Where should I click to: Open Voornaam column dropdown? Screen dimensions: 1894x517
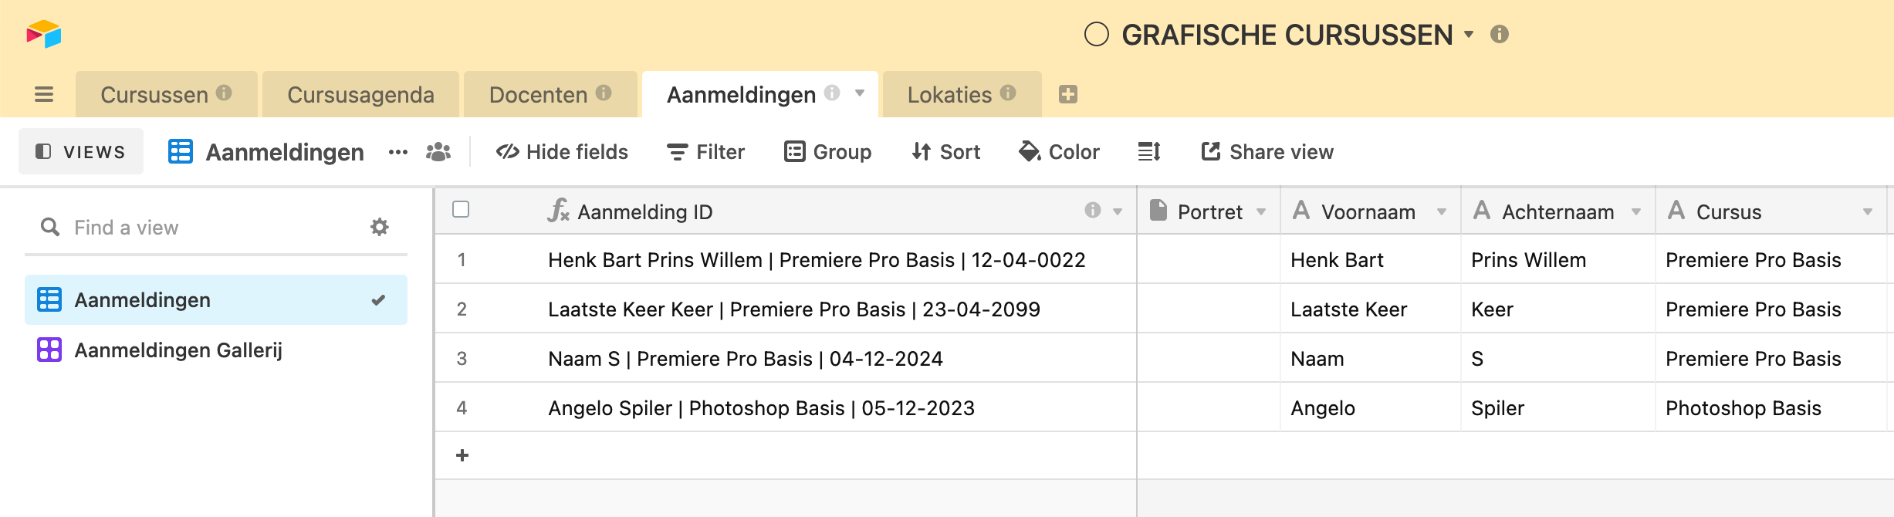[x=1442, y=211]
